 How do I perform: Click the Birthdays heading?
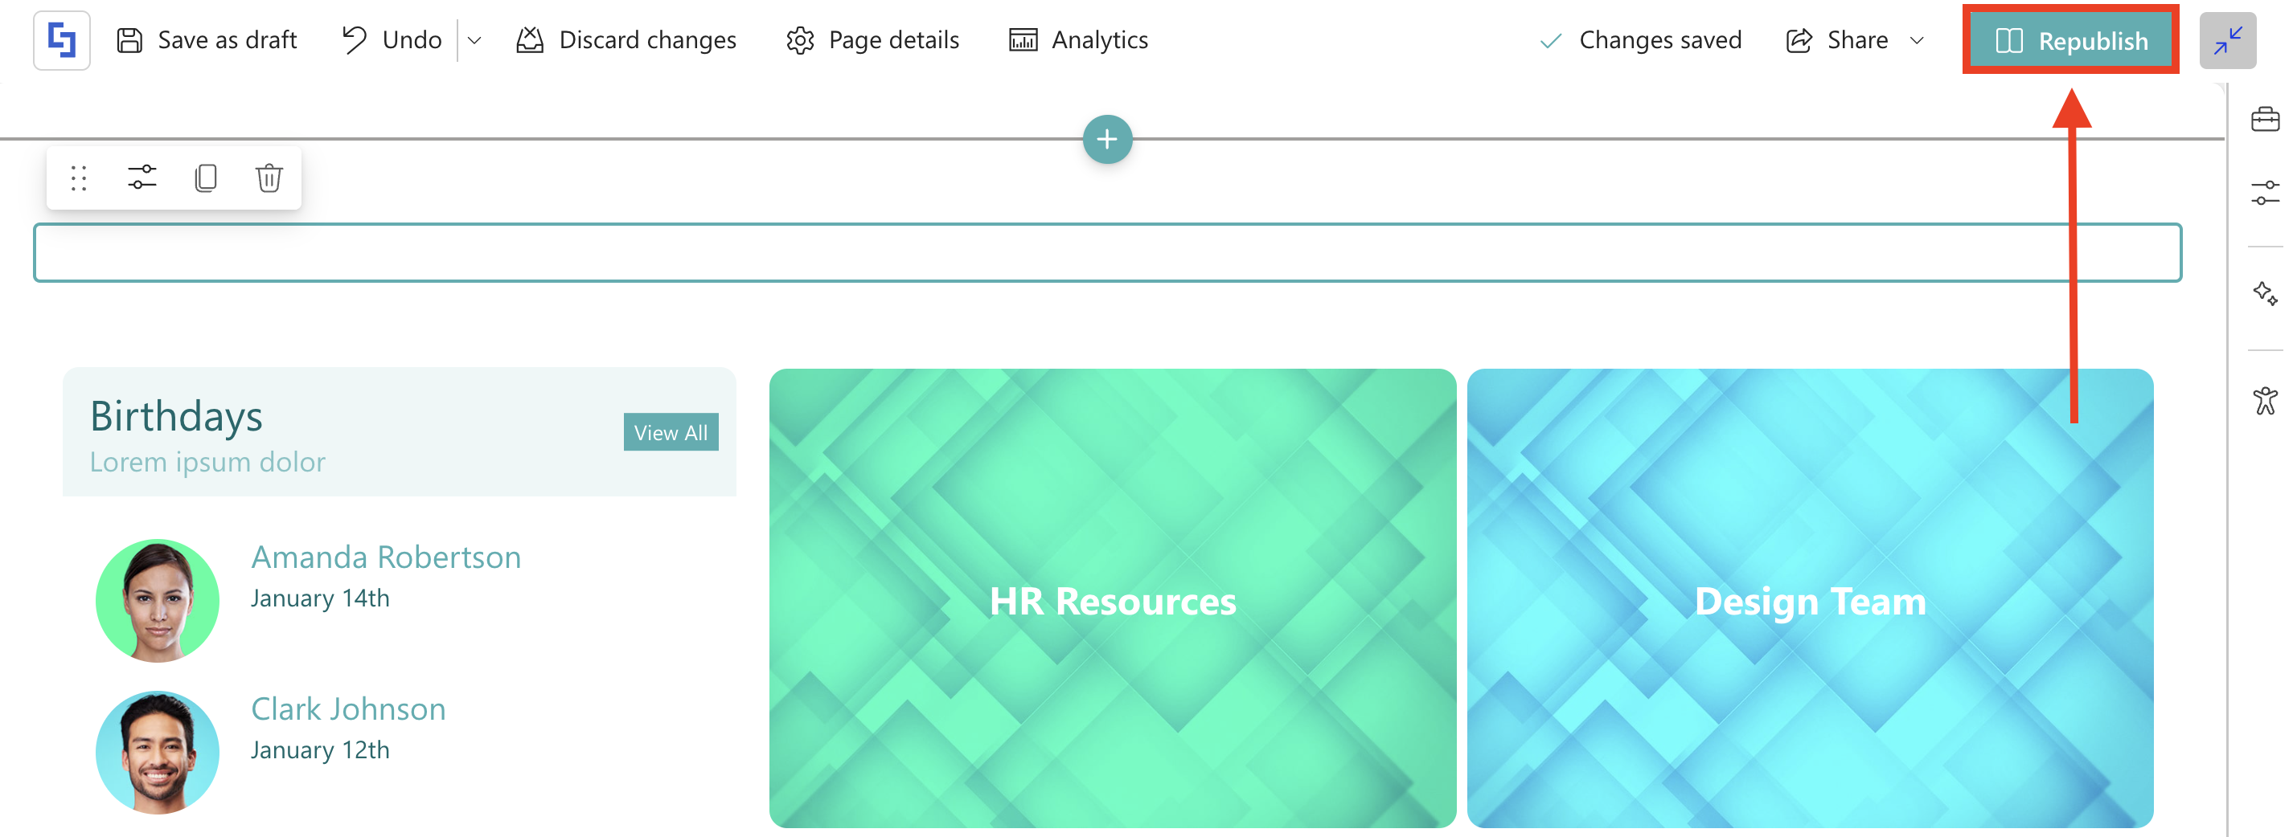click(x=176, y=416)
